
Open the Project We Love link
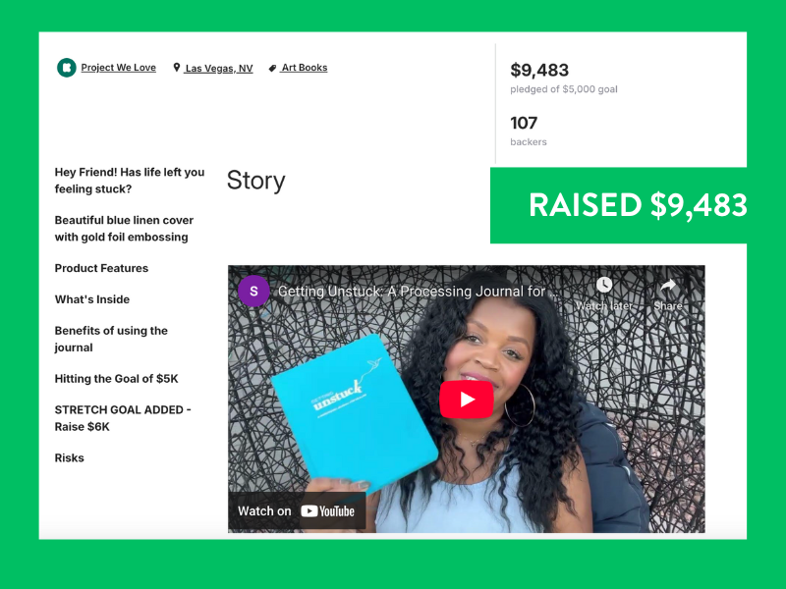(x=118, y=68)
